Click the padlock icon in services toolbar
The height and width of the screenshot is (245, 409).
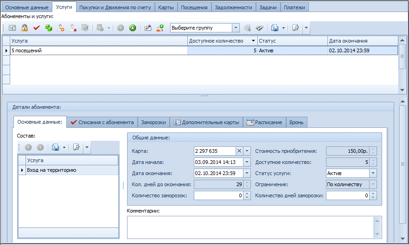click(25, 28)
